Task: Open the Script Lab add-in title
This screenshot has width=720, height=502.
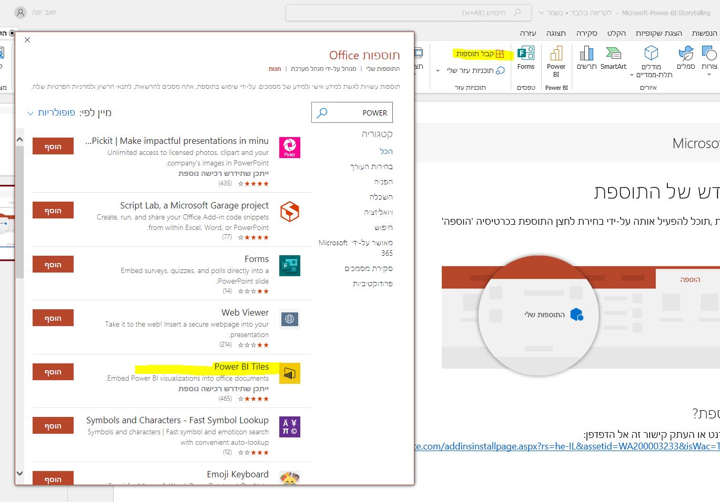Action: 194,205
